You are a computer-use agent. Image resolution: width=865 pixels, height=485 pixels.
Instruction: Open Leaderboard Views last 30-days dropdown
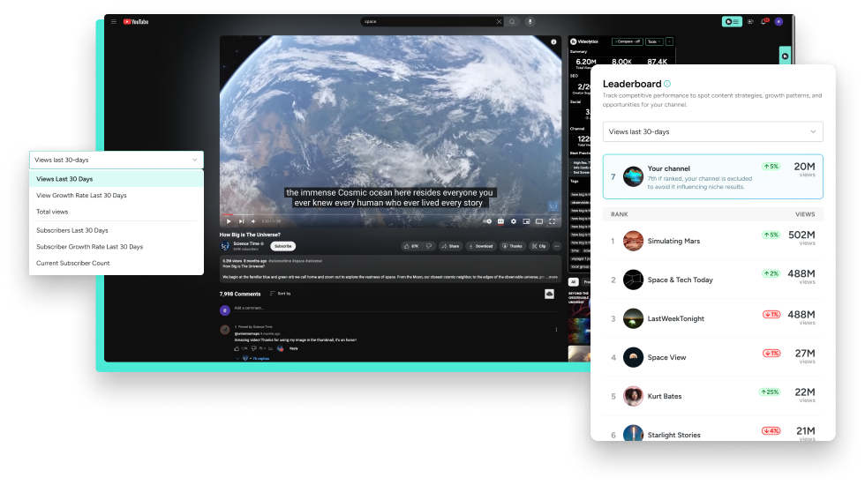coord(711,131)
